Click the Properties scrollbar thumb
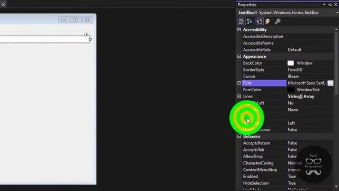Image resolution: width=339 pixels, height=191 pixels. tap(336, 63)
